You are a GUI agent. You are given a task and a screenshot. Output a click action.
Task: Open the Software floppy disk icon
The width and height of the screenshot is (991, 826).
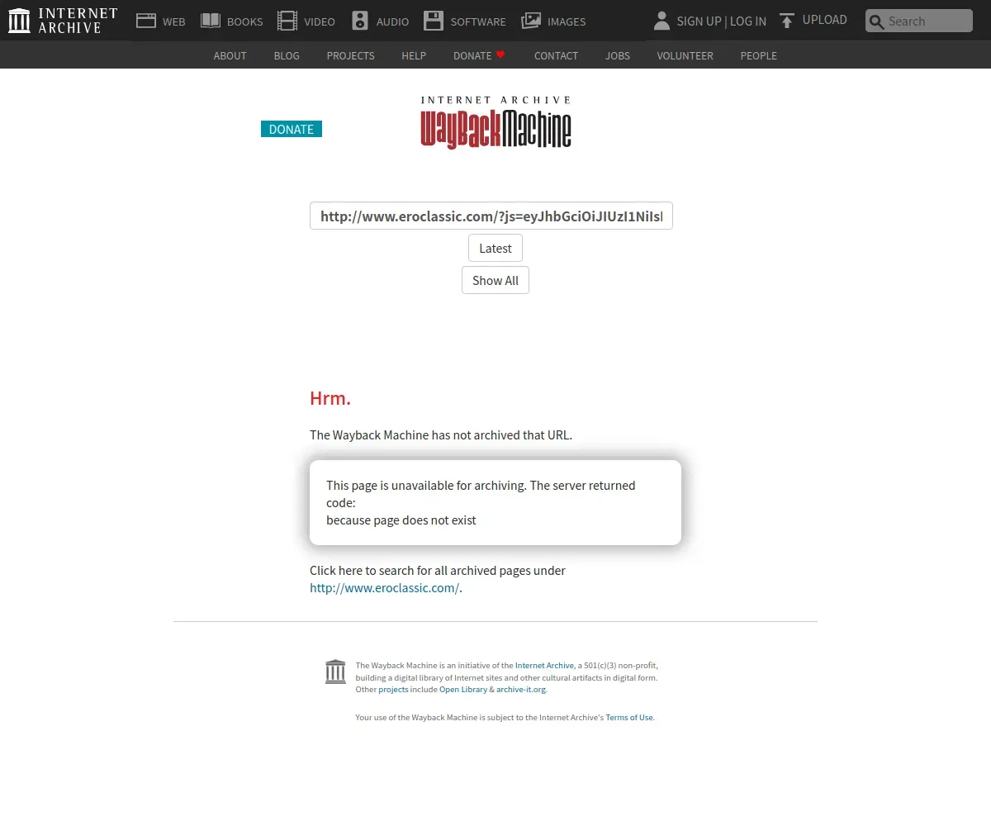click(434, 21)
